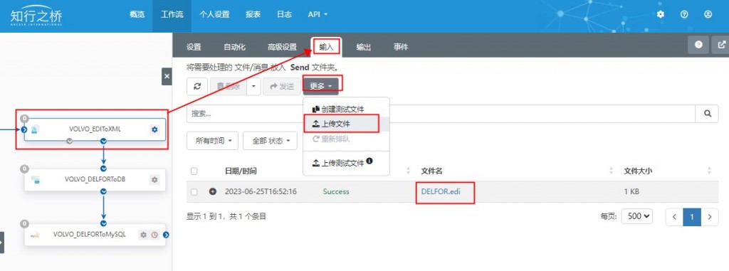The image size is (729, 271).
Task: Click the refresh icon button
Action: (x=197, y=87)
